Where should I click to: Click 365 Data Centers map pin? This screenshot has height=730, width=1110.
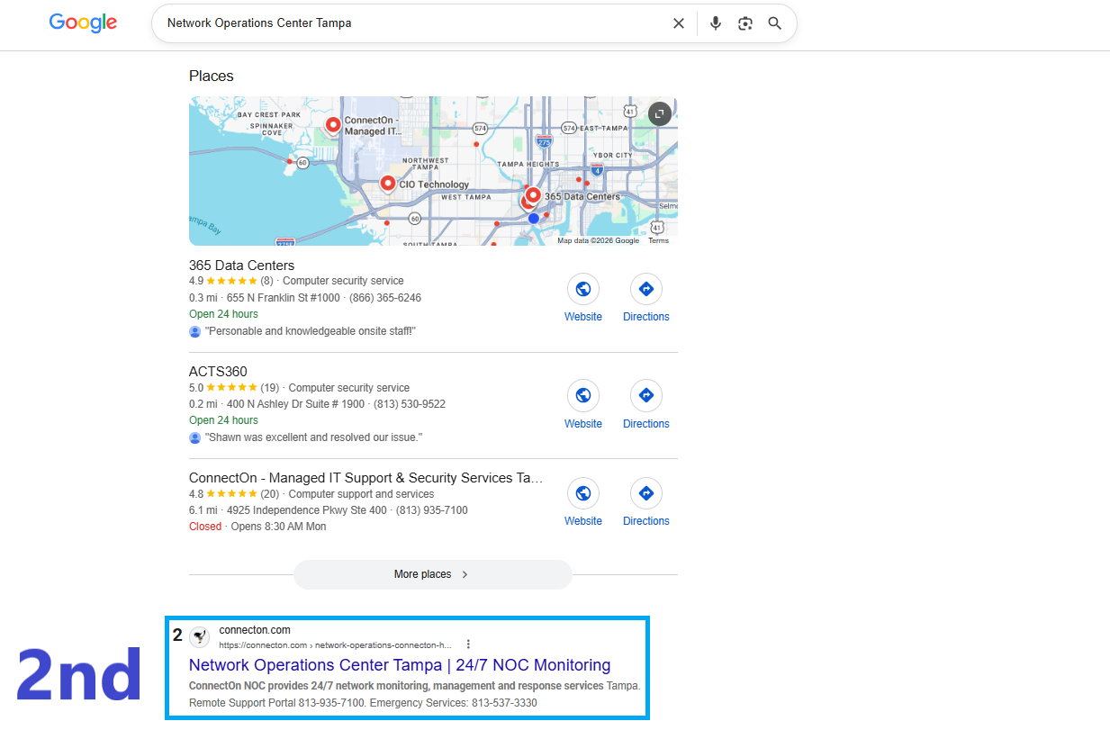coord(533,195)
